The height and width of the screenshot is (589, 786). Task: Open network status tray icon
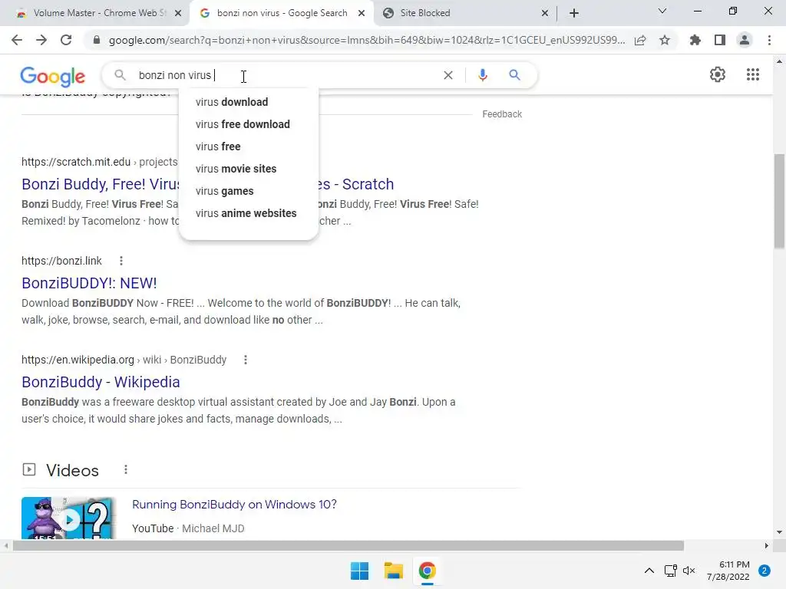point(671,571)
